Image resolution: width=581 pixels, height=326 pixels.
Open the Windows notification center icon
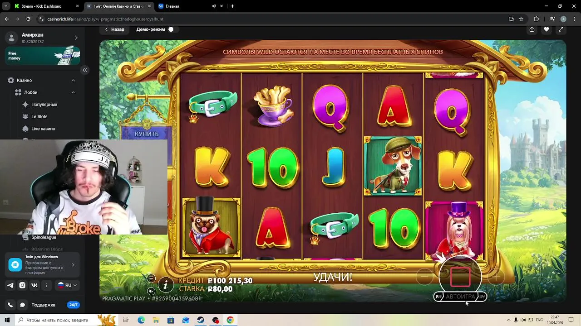click(x=572, y=320)
